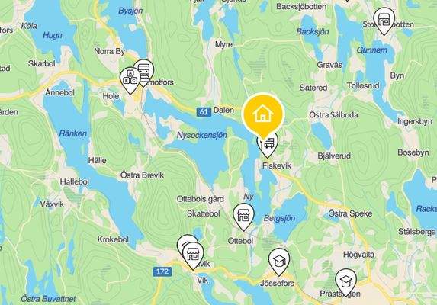437x305 pixels.
Task: Click the Ottebols gård place label
Action: coord(201,199)
